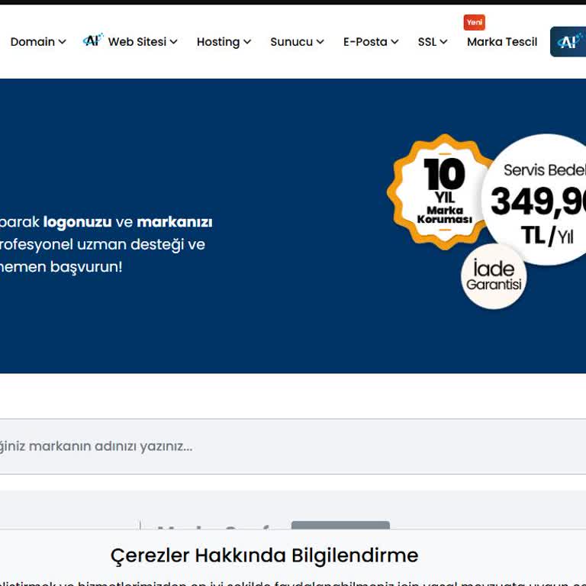Click the Çerezler Hakkında Bilgilendirme heading

(x=264, y=555)
